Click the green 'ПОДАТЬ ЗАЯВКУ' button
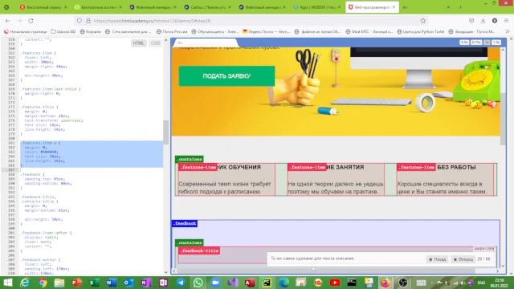514x289 pixels. tap(226, 76)
